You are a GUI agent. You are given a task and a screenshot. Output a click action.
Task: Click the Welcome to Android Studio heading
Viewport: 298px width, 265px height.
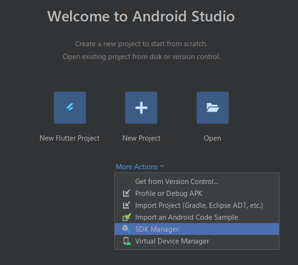(x=141, y=16)
